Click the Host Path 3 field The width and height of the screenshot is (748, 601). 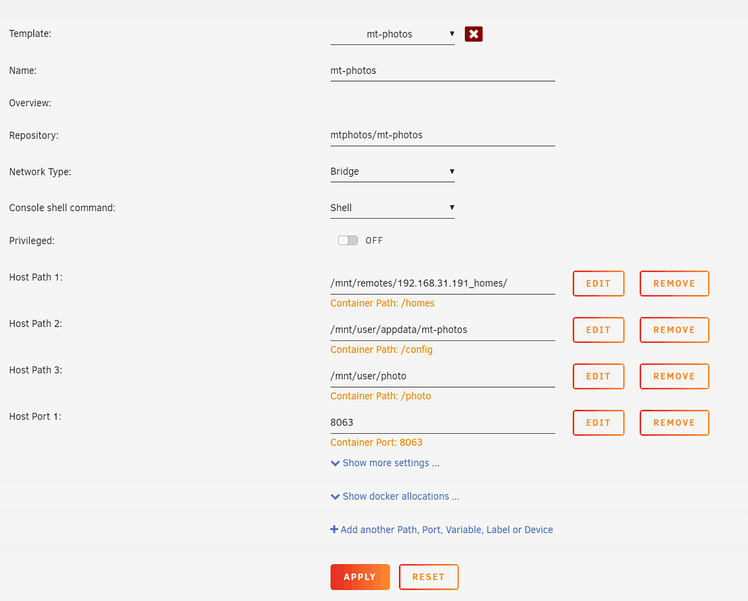click(x=442, y=377)
